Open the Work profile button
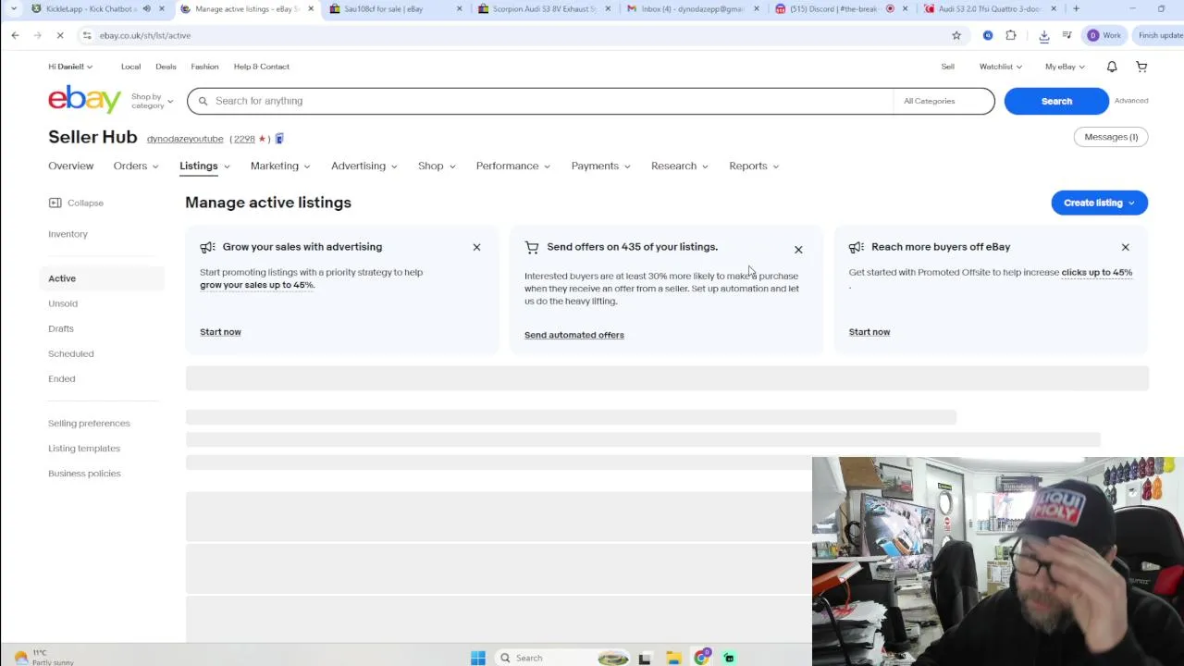Viewport: 1184px width, 666px height. [x=1104, y=35]
